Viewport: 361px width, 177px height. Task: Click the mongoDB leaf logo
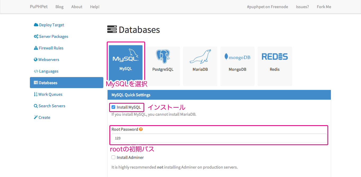pos(237,57)
